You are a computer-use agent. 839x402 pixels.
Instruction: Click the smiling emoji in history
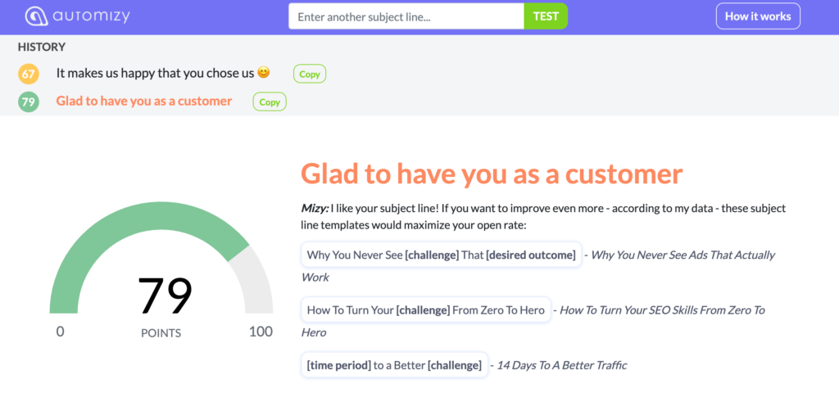263,72
